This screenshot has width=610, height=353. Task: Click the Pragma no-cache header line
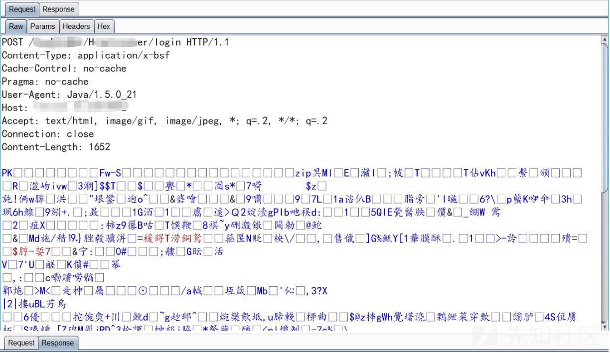45,82
